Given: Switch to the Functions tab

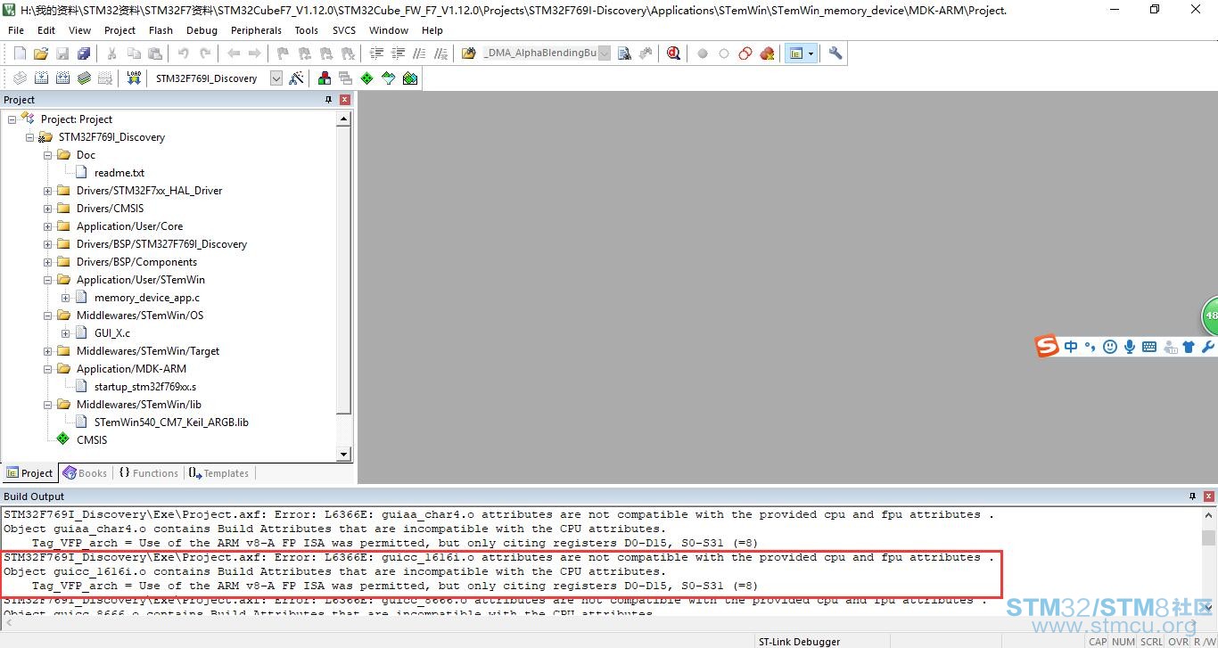Looking at the screenshot, I should 148,473.
